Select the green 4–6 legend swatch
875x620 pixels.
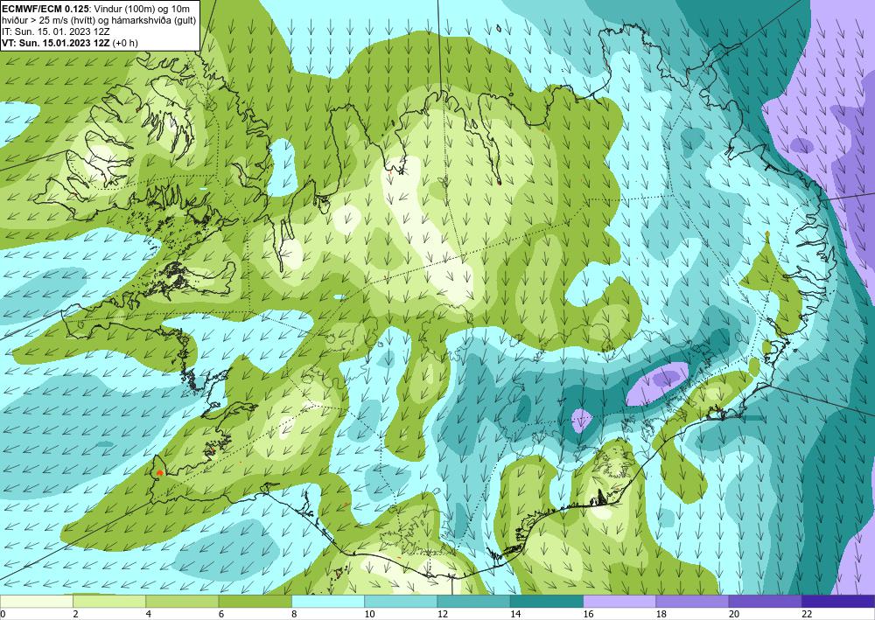tap(182, 601)
